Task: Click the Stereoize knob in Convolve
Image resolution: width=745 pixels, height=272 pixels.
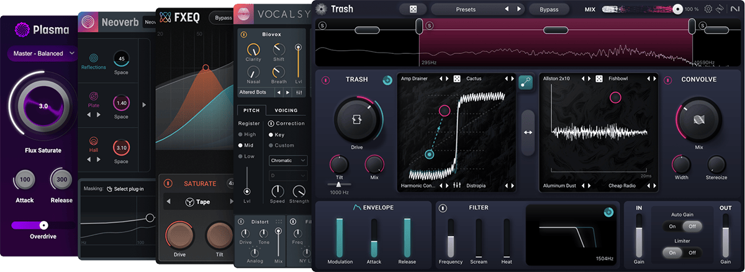Action: click(716, 164)
